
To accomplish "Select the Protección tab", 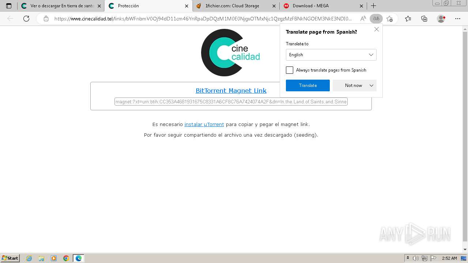I will point(149,6).
